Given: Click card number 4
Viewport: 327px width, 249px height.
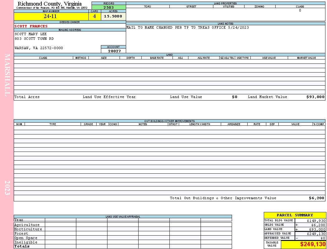Looking at the screenshot, I should pos(94,16).
